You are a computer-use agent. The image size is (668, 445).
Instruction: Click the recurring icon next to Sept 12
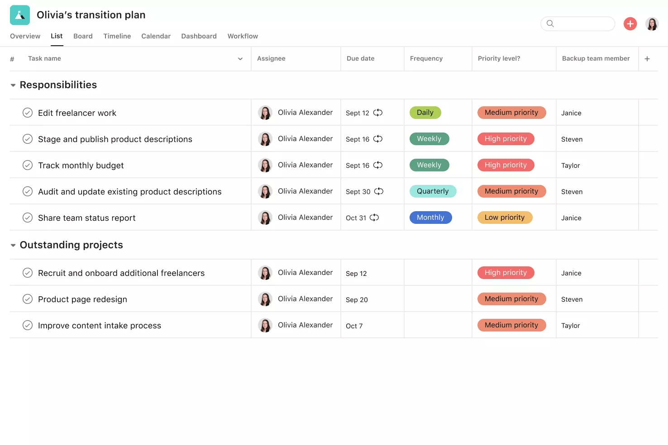(x=378, y=113)
